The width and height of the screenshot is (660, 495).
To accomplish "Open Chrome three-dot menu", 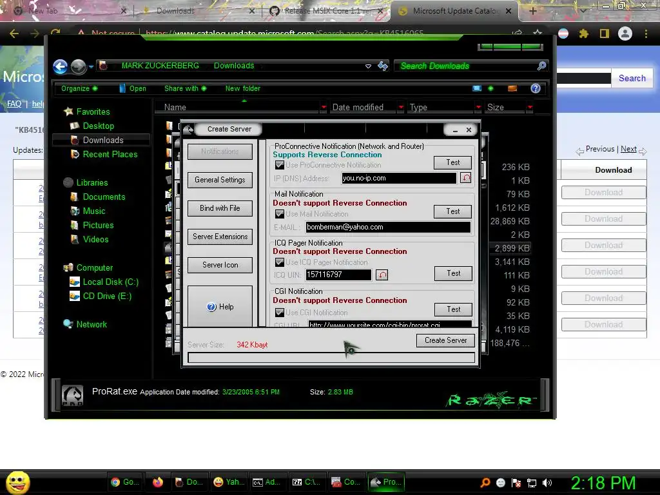I will point(646,34).
